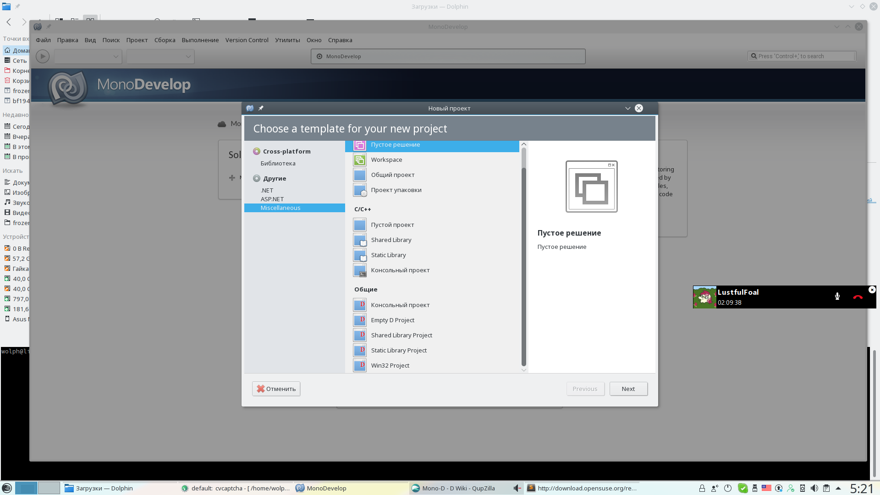This screenshot has height=495, width=880.
Task: Open the green Skype tray icon
Action: (x=743, y=488)
